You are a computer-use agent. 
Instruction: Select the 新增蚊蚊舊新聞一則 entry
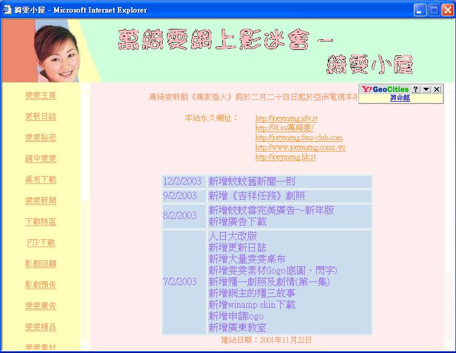[252, 182]
